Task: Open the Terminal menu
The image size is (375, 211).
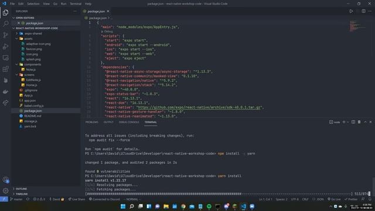Action: pos(76,4)
